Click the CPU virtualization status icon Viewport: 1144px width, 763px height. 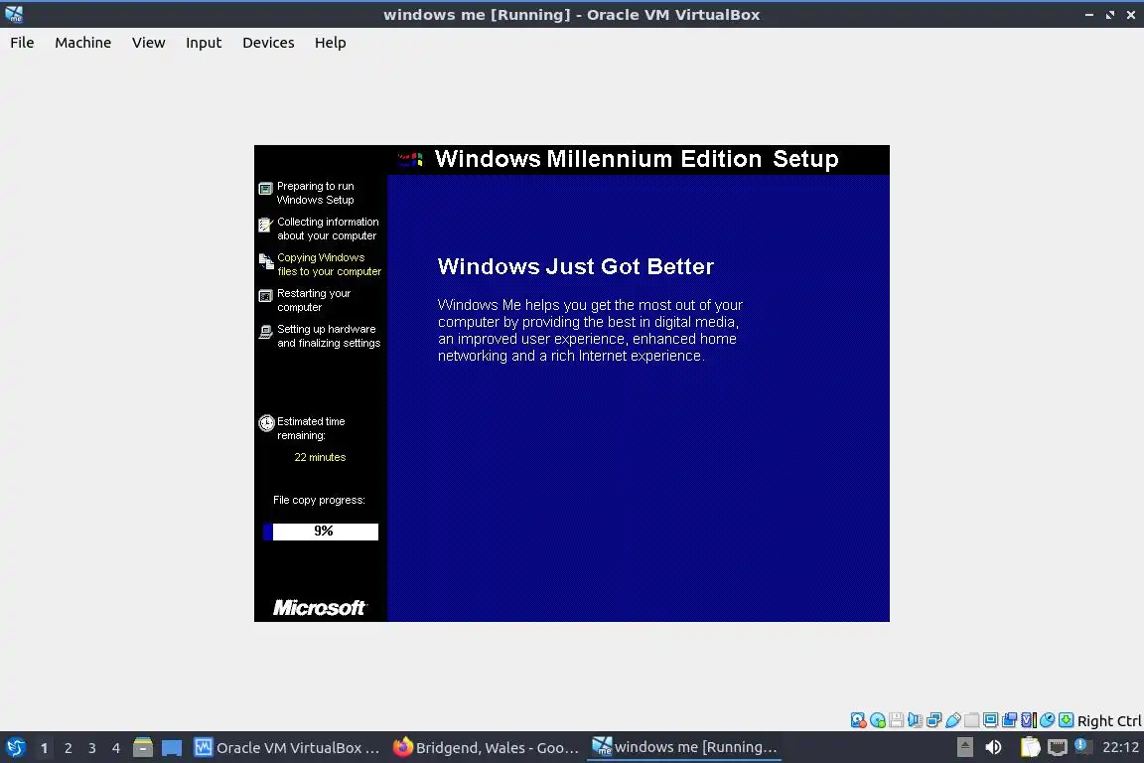click(x=1029, y=720)
